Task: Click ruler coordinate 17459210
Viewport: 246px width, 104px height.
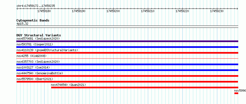Action: (x=148, y=11)
